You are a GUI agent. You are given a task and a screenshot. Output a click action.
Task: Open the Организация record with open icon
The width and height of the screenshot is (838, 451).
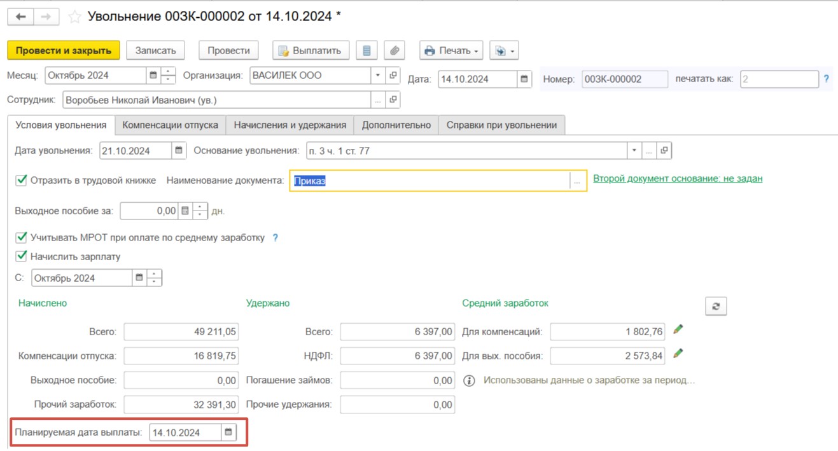click(x=393, y=75)
